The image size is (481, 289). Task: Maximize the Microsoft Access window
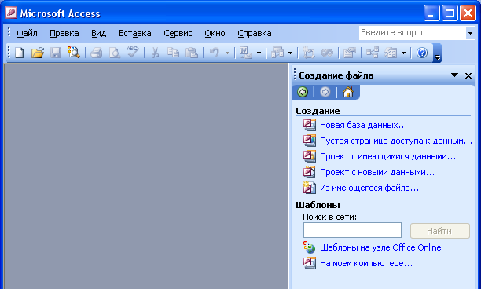(x=450, y=13)
